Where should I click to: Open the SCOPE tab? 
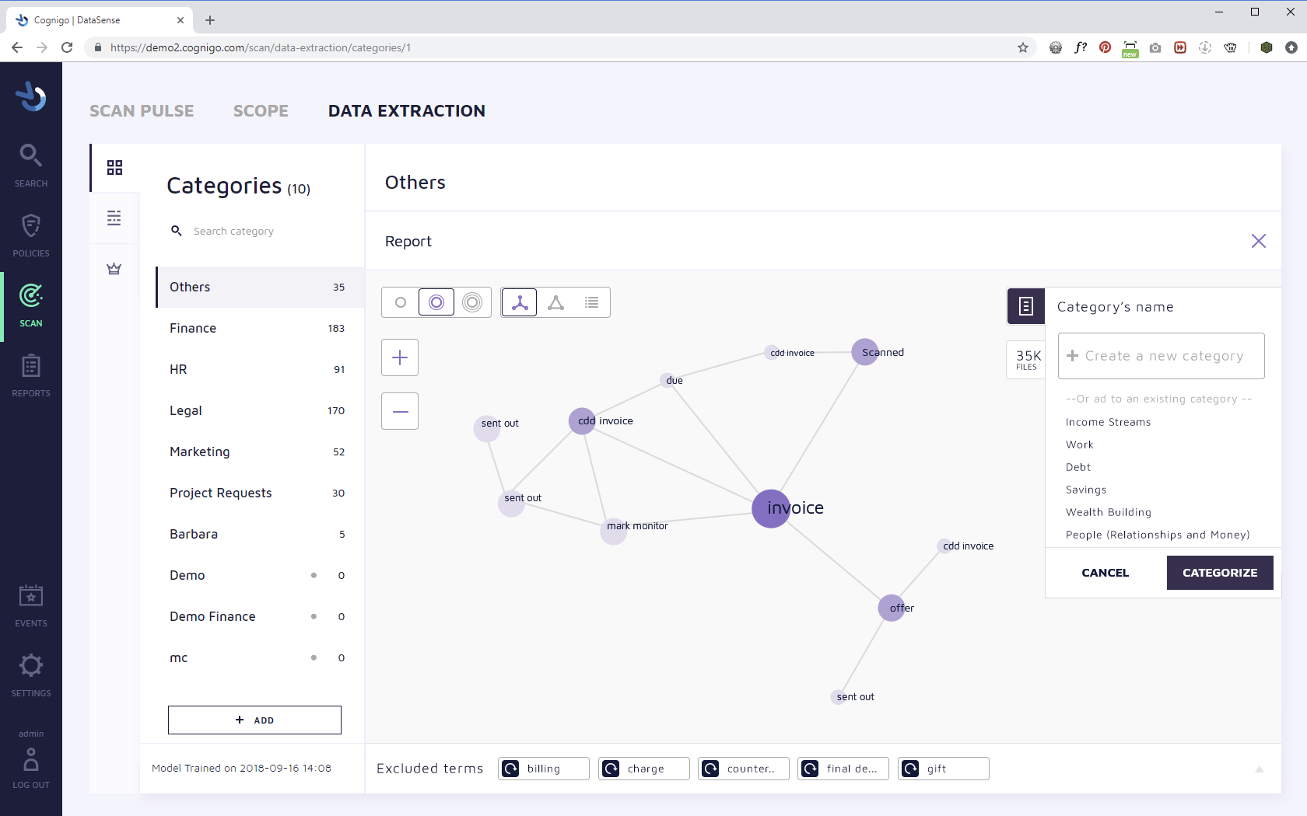click(x=261, y=111)
